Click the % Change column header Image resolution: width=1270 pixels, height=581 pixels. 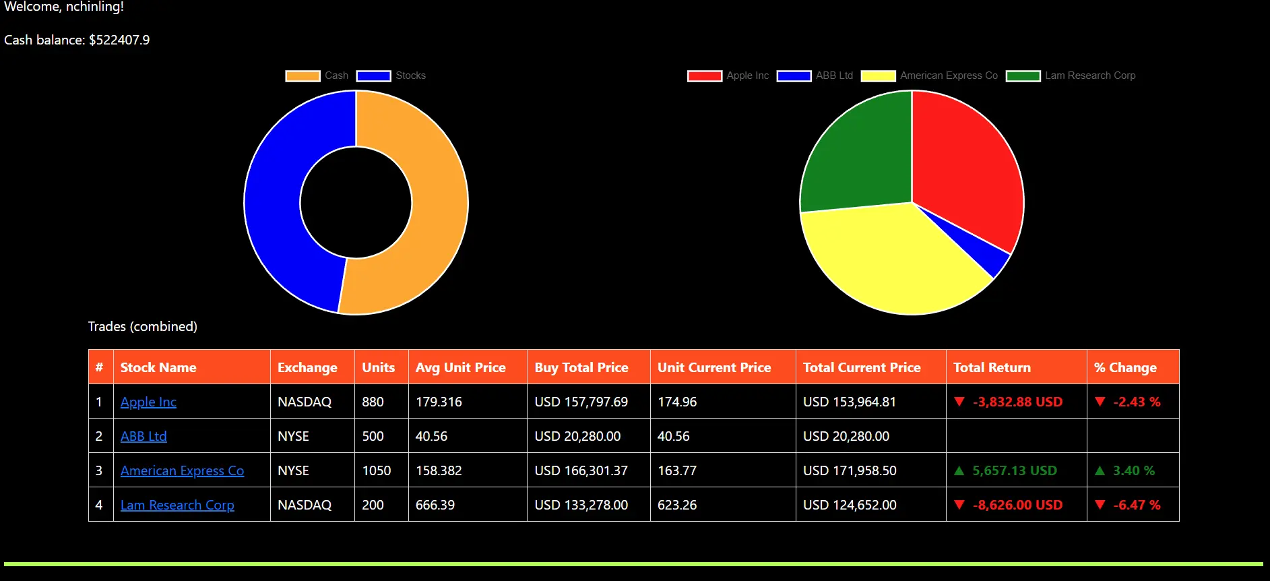coord(1133,367)
